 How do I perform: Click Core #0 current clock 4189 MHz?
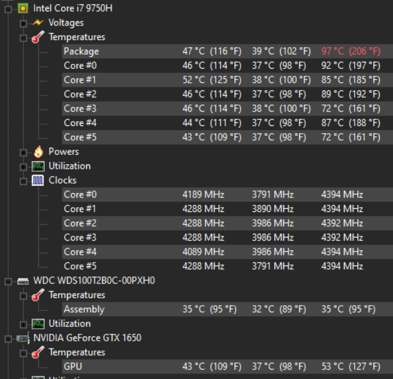[x=204, y=195]
